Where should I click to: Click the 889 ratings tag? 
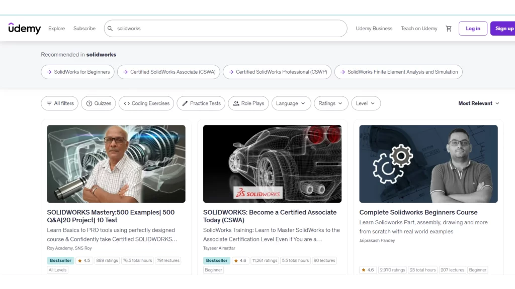pyautogui.click(x=107, y=260)
